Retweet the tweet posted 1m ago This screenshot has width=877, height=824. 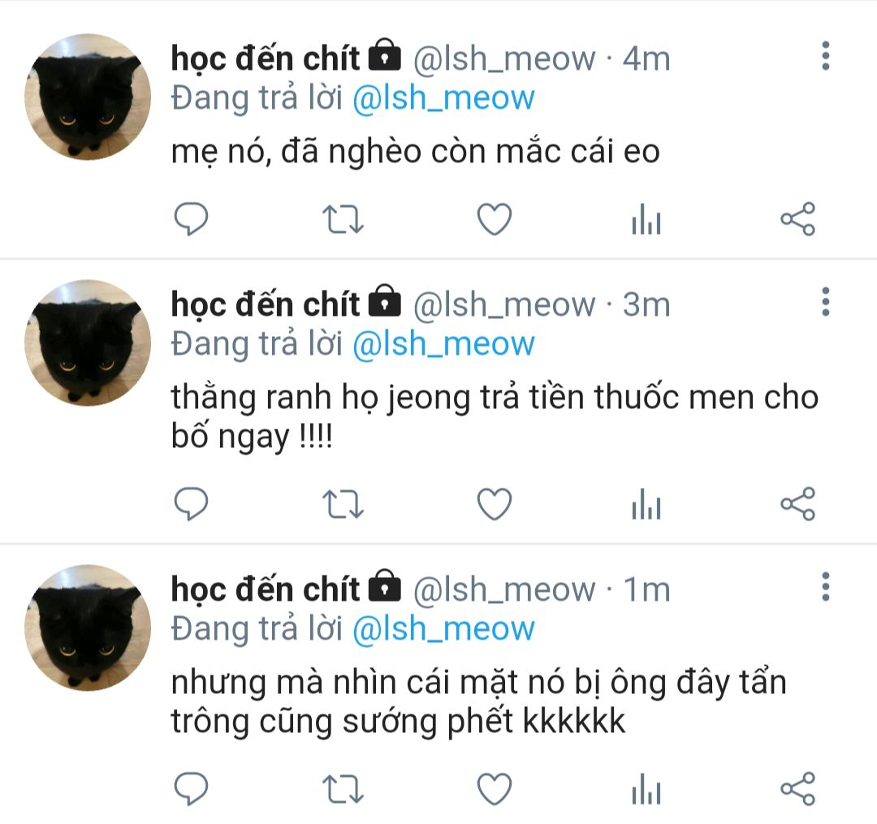(343, 789)
